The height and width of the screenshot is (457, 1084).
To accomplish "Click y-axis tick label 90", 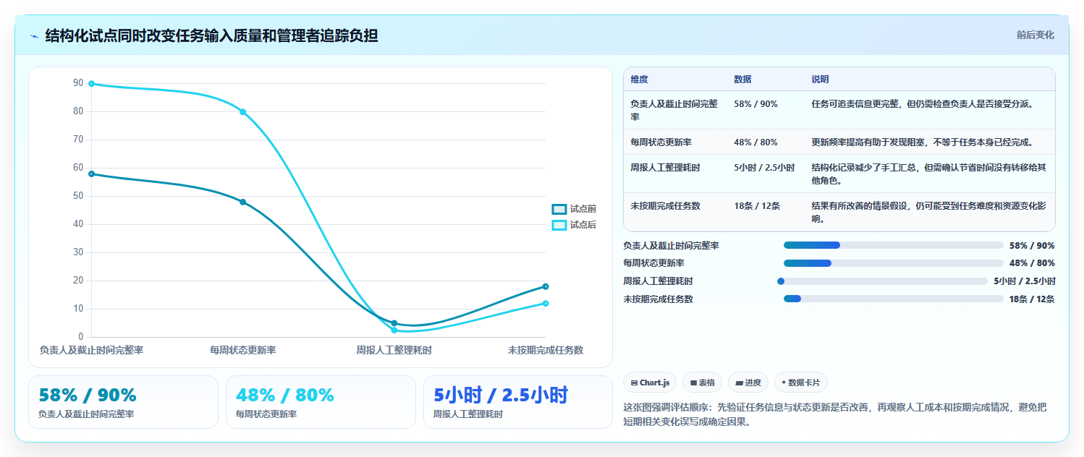I will coord(78,83).
